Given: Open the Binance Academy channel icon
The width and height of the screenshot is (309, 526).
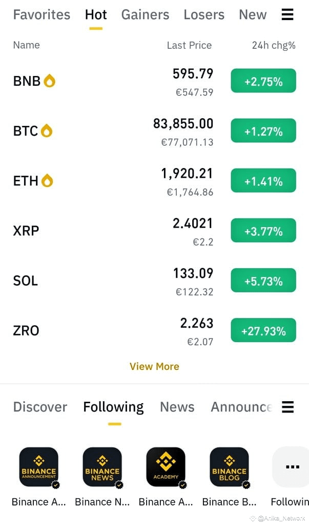Looking at the screenshot, I should (166, 467).
